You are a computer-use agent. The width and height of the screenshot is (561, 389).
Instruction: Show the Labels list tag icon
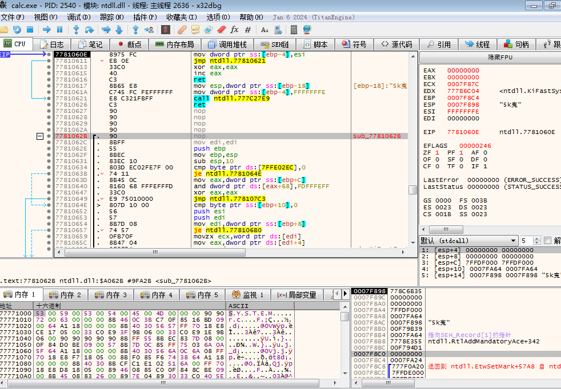click(208, 30)
